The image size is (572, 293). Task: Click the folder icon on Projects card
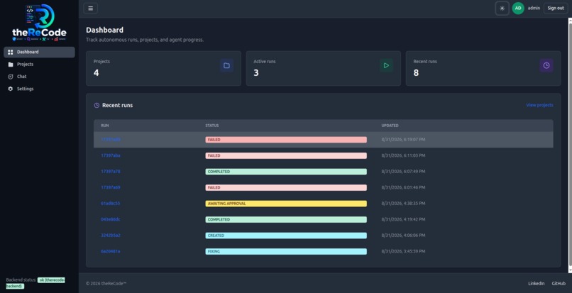[226, 66]
